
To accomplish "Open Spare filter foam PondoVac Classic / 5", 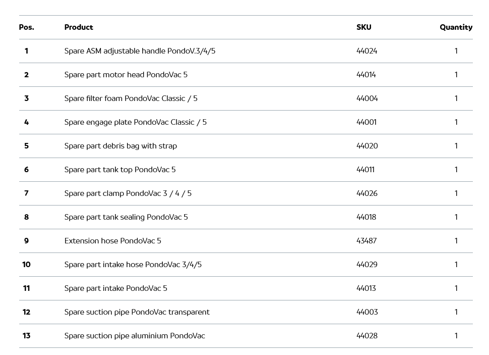I will point(131,98).
